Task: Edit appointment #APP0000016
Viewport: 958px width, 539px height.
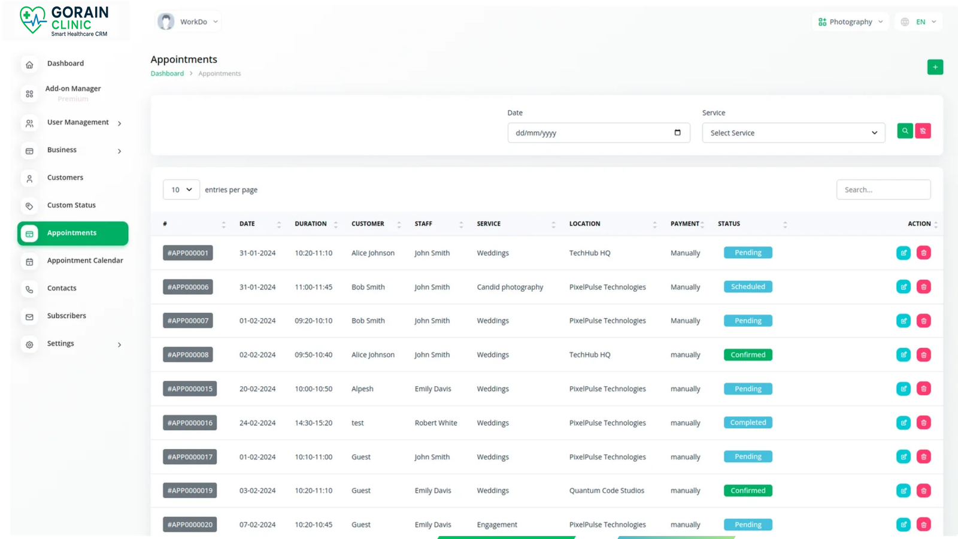Action: pos(903,423)
